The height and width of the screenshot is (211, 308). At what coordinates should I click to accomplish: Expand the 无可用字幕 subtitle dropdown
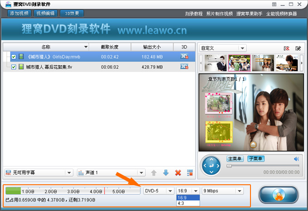(69, 173)
